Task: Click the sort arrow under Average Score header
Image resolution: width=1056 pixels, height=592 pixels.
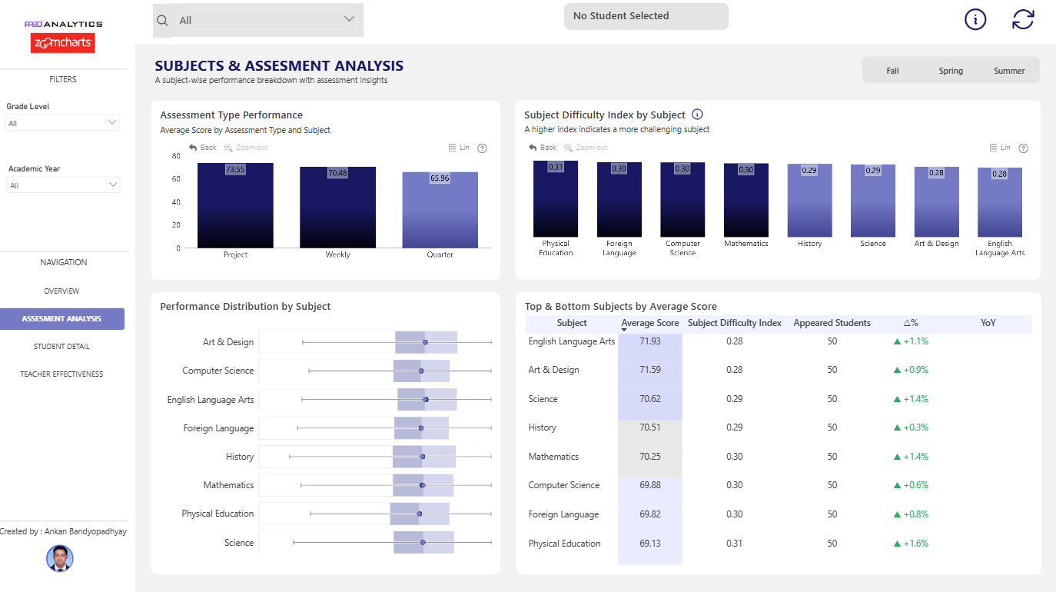Action: coord(624,330)
